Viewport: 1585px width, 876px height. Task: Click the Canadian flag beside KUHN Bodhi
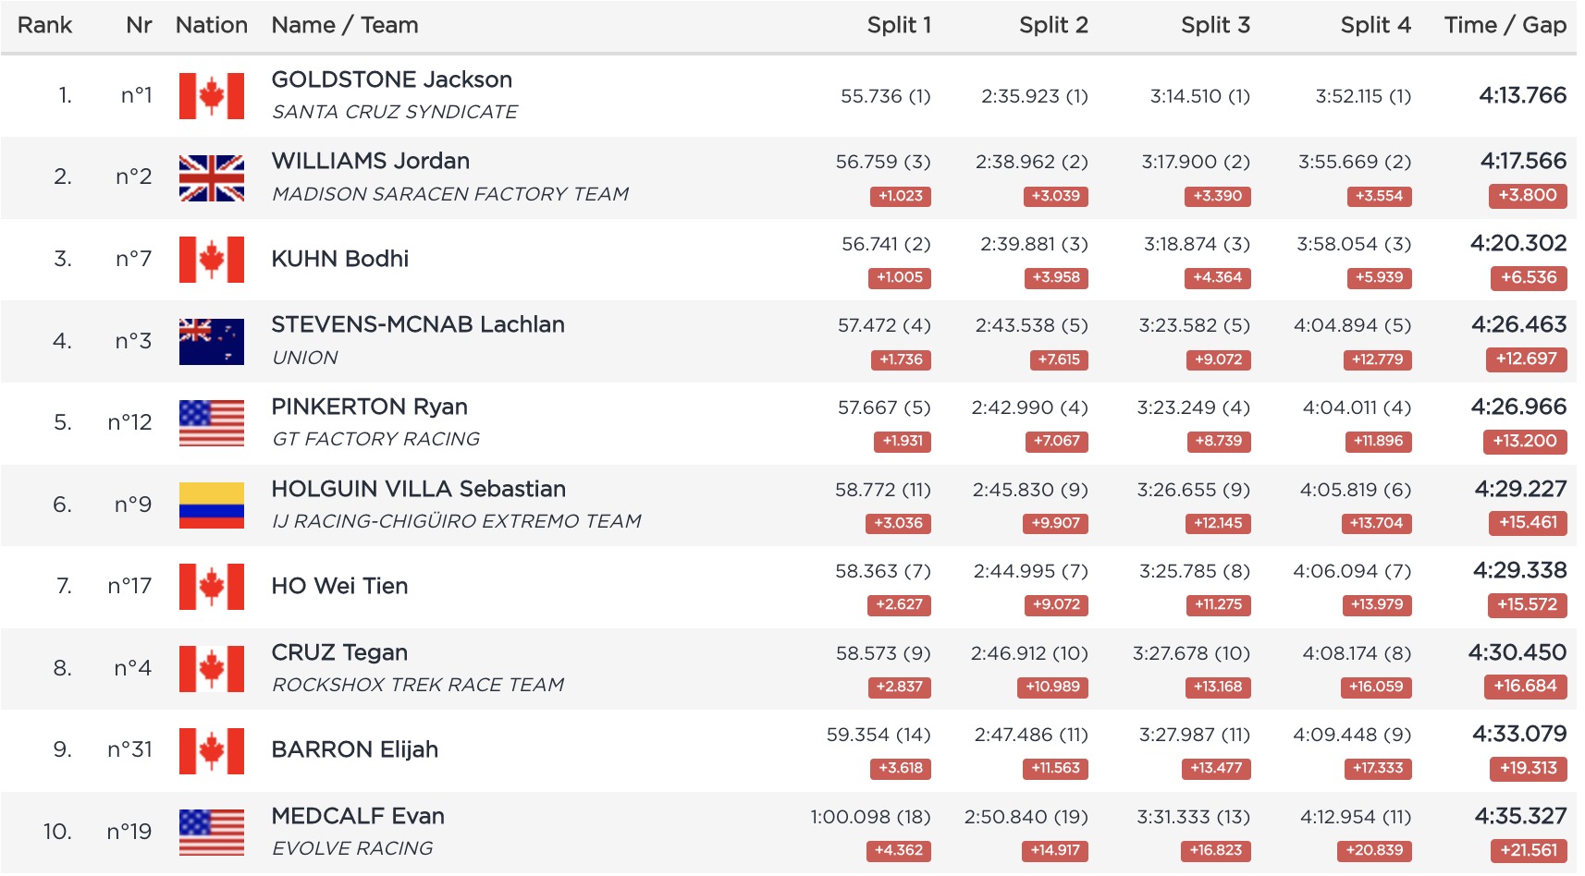coord(211,260)
